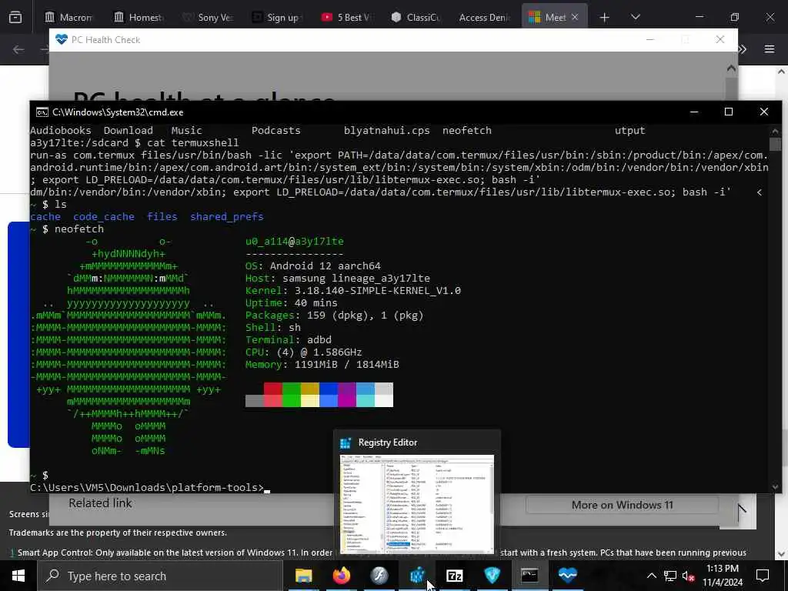The height and width of the screenshot is (591, 788).
Task: Switch to the Access Deni browser tab
Action: coord(483,17)
